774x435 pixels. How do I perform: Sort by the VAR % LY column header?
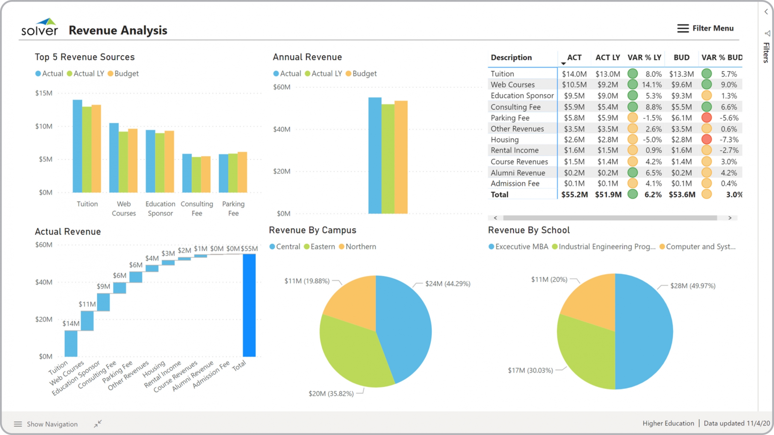[644, 57]
